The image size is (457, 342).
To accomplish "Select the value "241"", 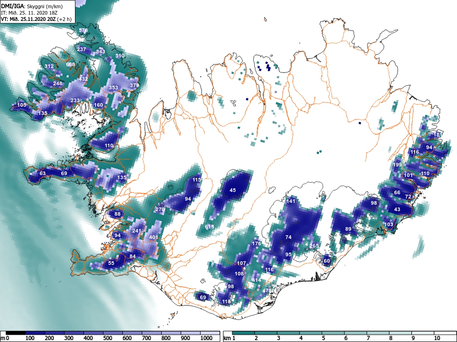I will 137,231.
